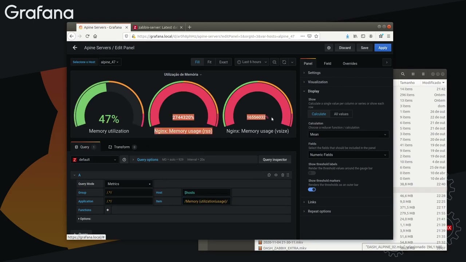Screen dimensions: 466x262
Task: Switch to the Panel tab
Action: coord(308,63)
